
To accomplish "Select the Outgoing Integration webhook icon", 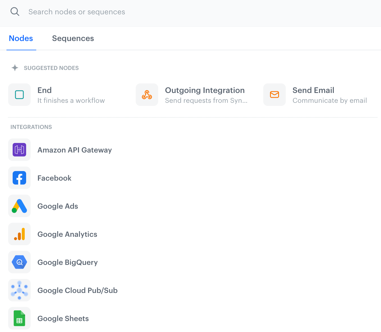I will click(147, 95).
